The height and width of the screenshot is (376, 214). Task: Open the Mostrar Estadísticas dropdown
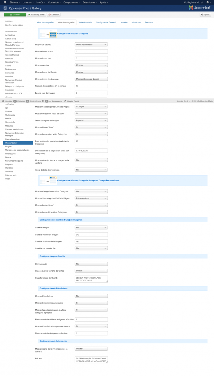coord(91,296)
